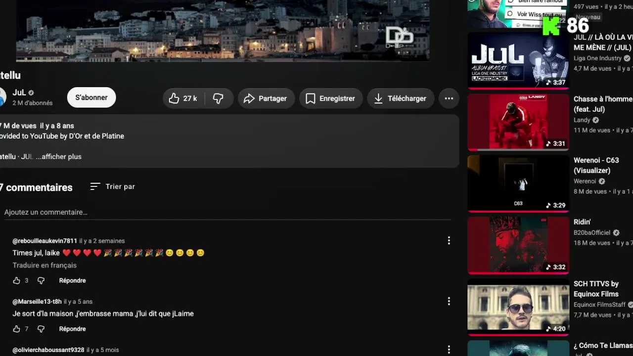Image resolution: width=633 pixels, height=356 pixels.
Task: Open the Partager share dialog
Action: pyautogui.click(x=266, y=98)
